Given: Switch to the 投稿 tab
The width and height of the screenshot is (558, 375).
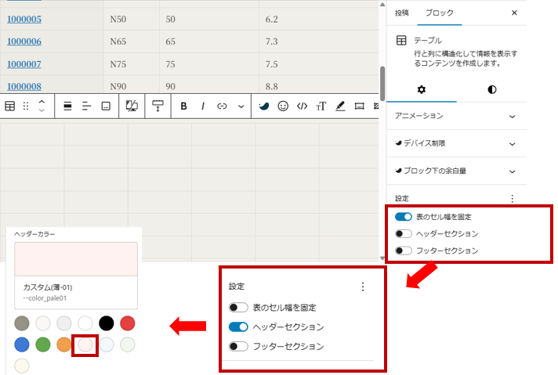Looking at the screenshot, I should (x=402, y=13).
